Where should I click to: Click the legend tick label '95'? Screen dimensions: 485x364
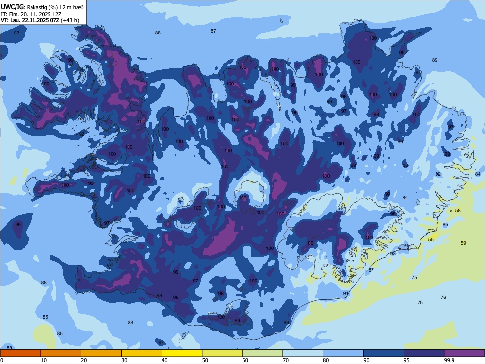[407, 360]
